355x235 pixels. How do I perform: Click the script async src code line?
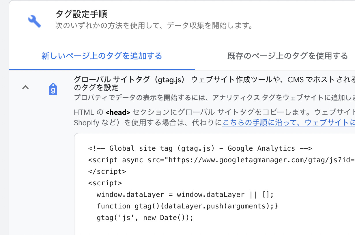(222, 160)
